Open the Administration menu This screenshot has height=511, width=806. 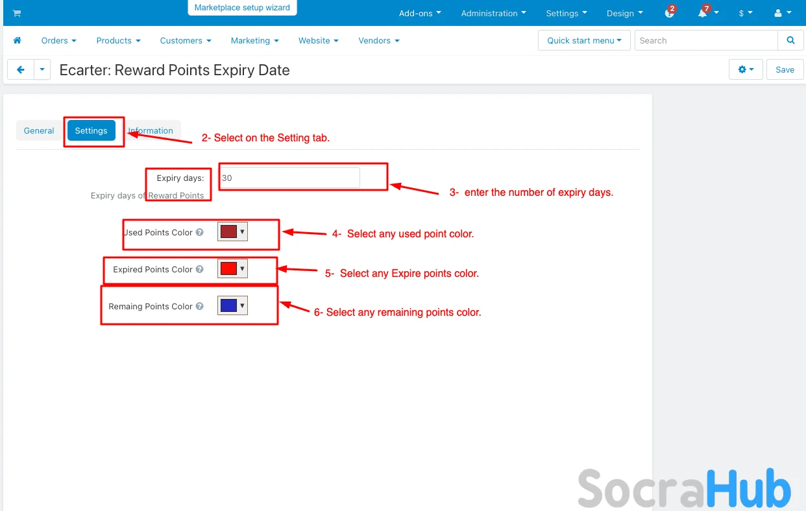pyautogui.click(x=494, y=13)
